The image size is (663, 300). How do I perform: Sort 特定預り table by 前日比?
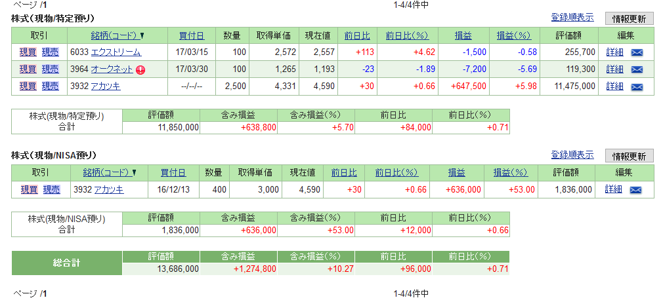coord(357,36)
